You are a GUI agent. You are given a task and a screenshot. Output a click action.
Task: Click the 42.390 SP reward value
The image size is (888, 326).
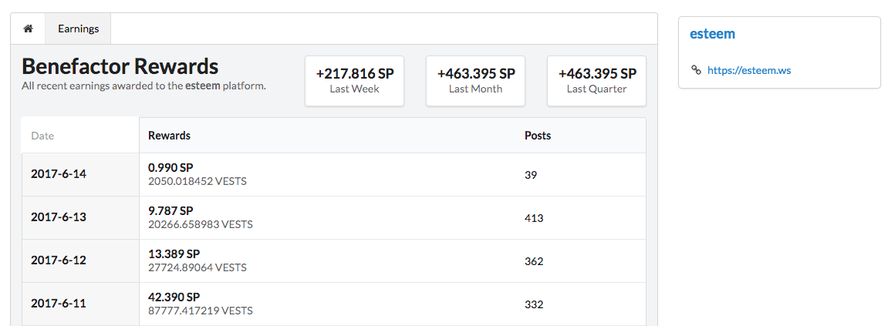[x=174, y=297]
